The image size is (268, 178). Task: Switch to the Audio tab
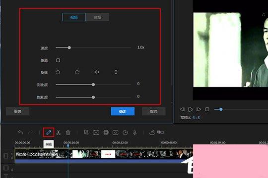[x=98, y=17]
